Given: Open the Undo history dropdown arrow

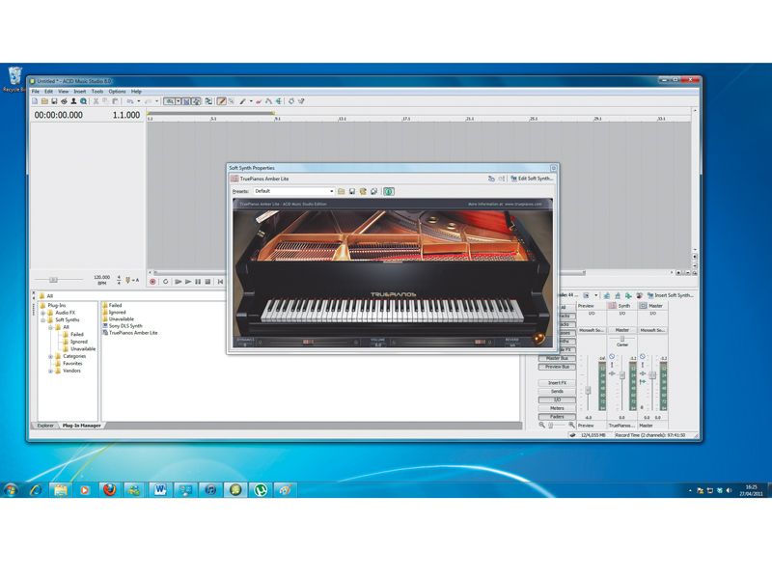Looking at the screenshot, I should pyautogui.click(x=138, y=101).
